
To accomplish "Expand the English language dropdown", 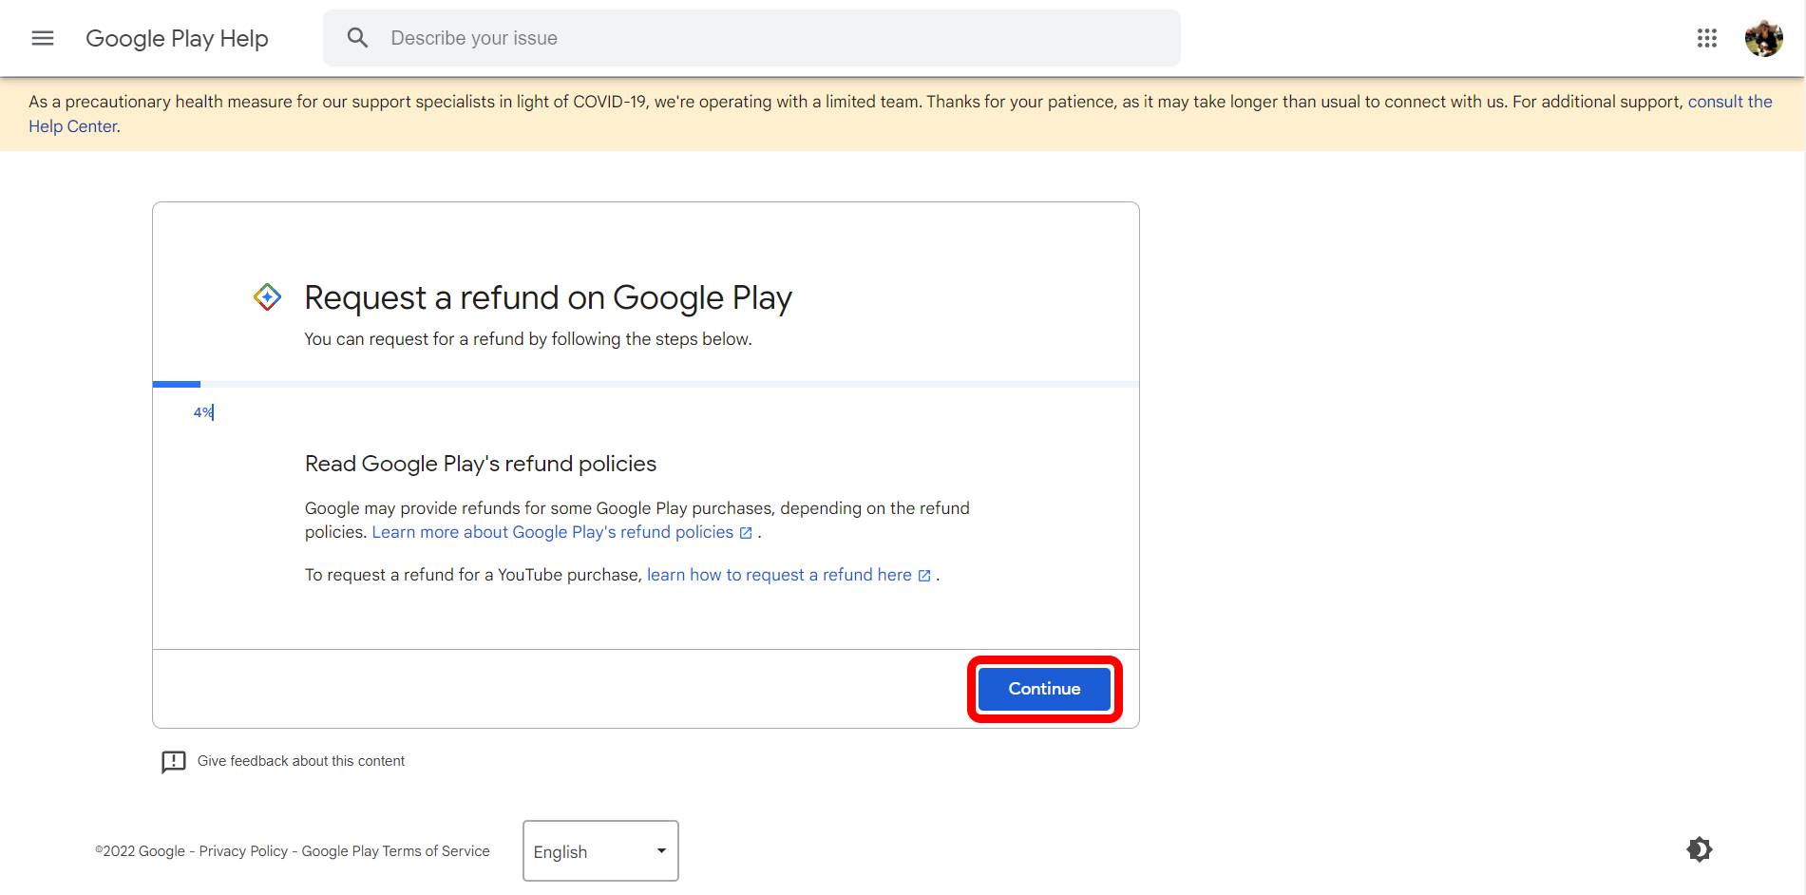I will (600, 851).
